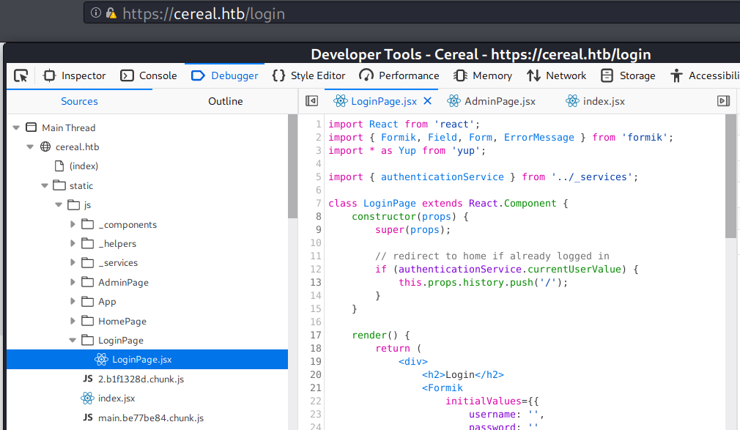
Task: Switch to the AdminPage.jsx editor tab
Action: click(x=492, y=101)
